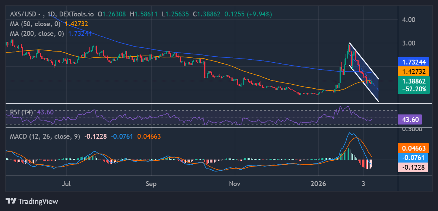Click the Nov date label
438x211 pixels.
point(235,184)
